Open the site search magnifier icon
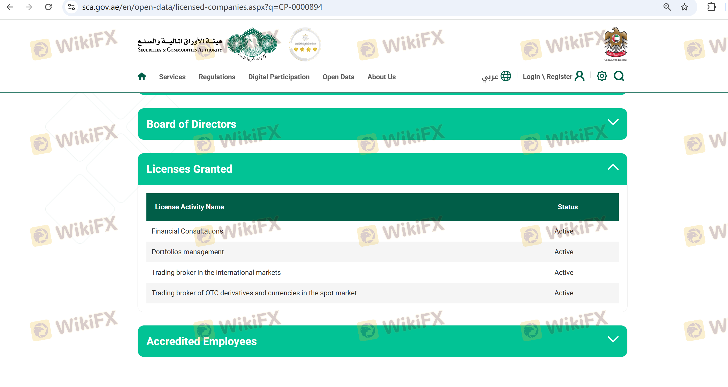 619,76
